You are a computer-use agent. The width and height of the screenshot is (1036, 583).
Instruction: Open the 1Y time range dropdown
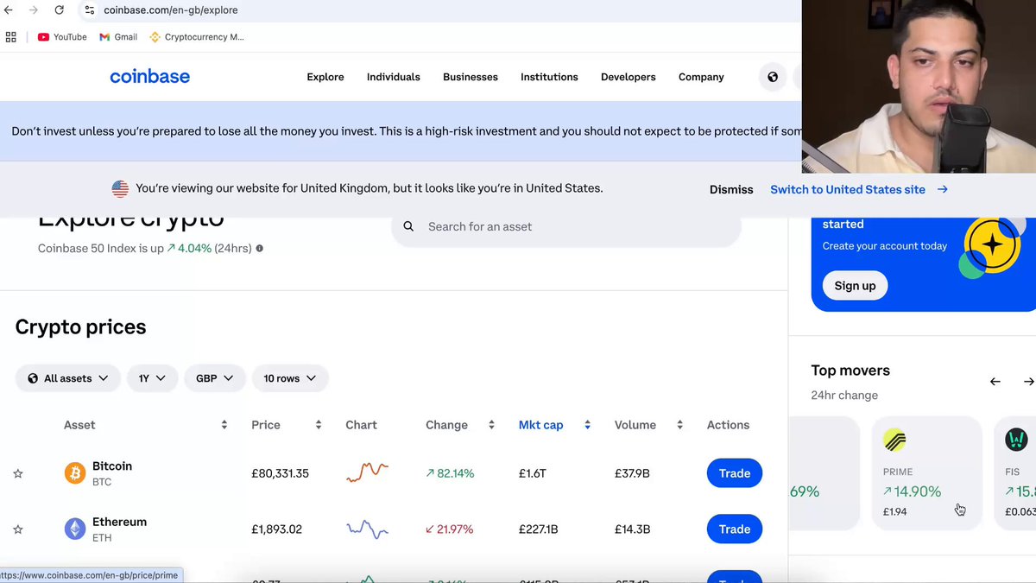(x=153, y=378)
